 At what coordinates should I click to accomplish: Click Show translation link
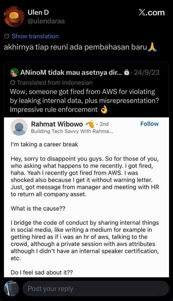point(35,36)
